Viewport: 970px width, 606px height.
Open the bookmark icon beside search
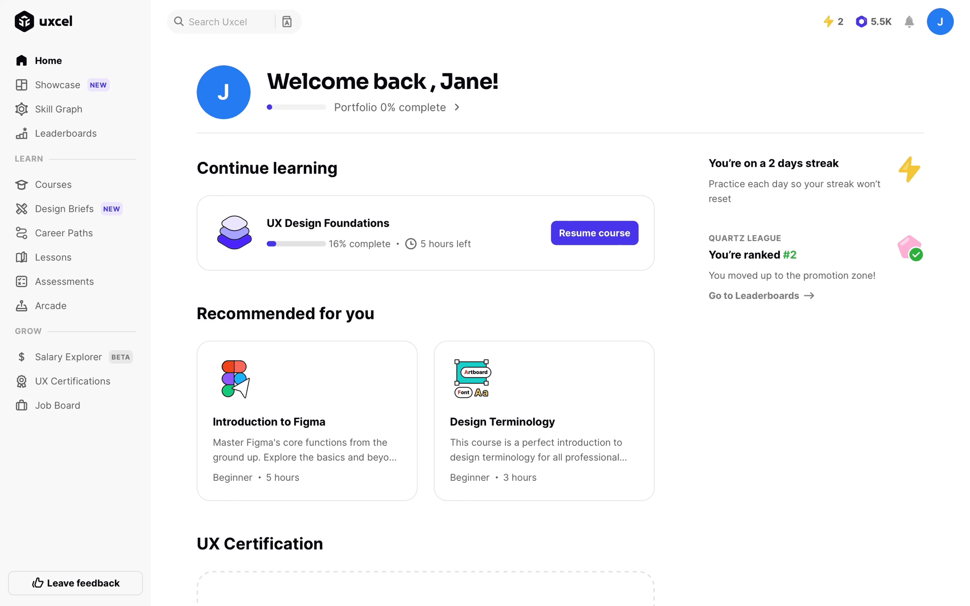pyautogui.click(x=286, y=22)
